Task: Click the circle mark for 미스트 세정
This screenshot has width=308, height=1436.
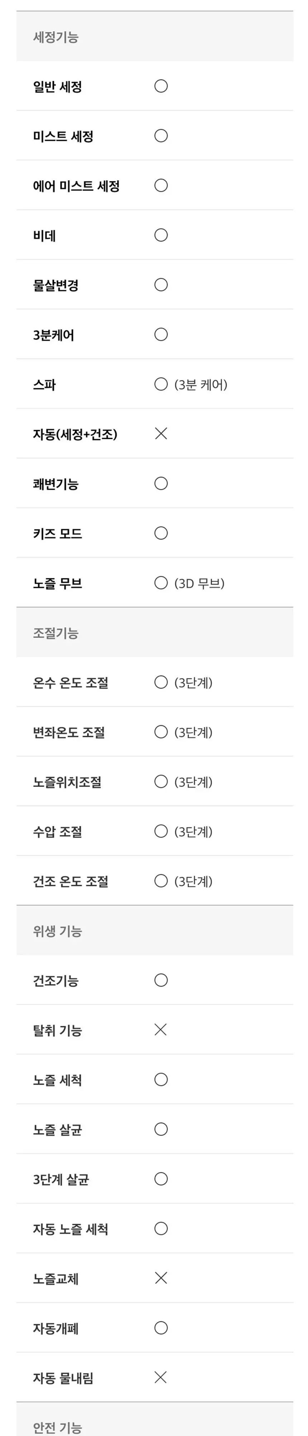Action: 161,135
